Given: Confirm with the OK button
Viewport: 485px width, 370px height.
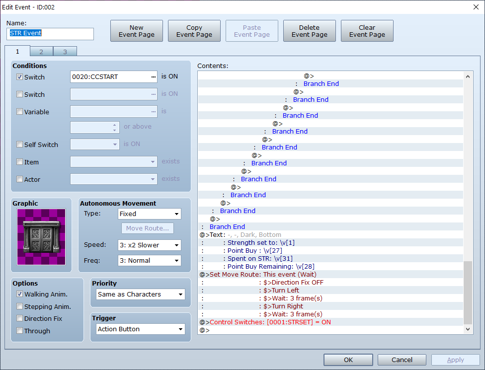Looking at the screenshot, I should tap(348, 360).
